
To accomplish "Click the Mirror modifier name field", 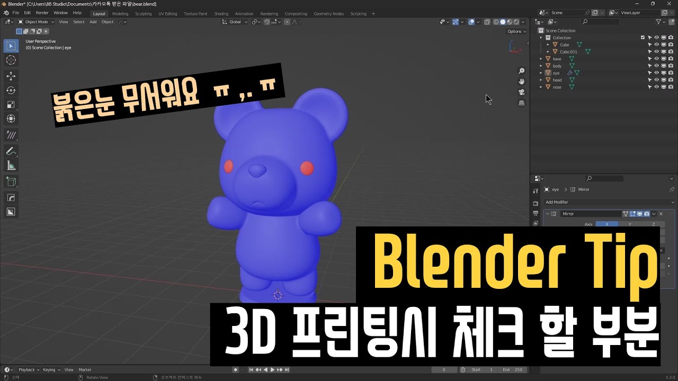I will 591,214.
